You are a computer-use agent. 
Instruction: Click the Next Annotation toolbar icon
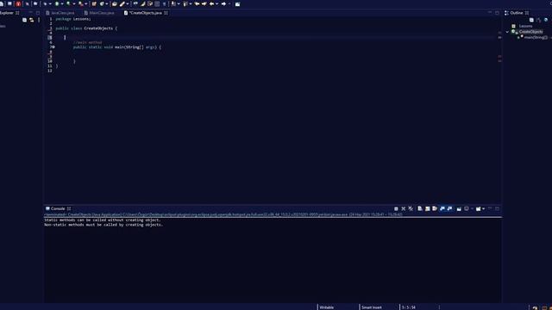[173, 3]
